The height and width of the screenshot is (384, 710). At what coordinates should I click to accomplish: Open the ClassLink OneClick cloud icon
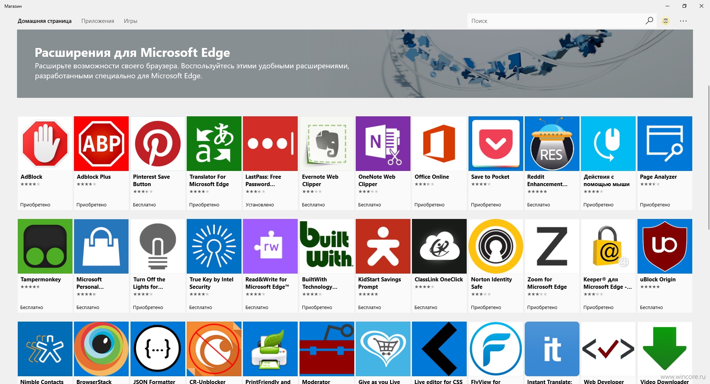pyautogui.click(x=439, y=246)
